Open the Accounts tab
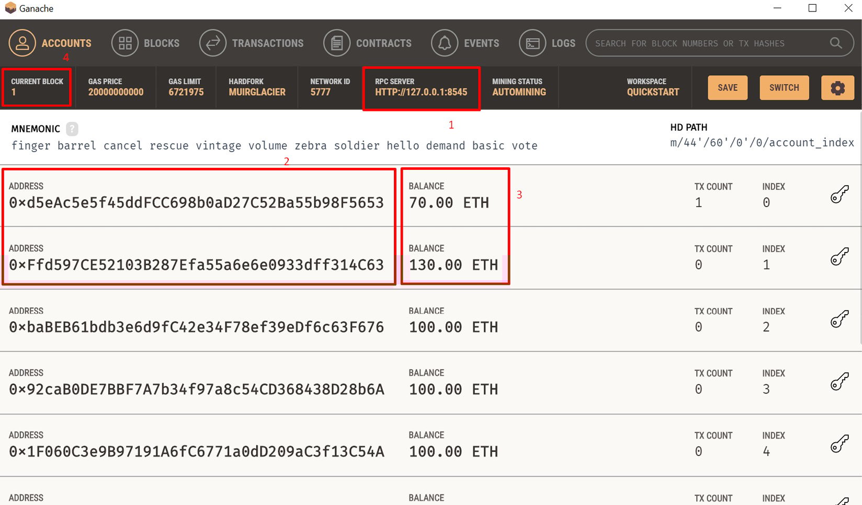The image size is (862, 505). tap(50, 43)
